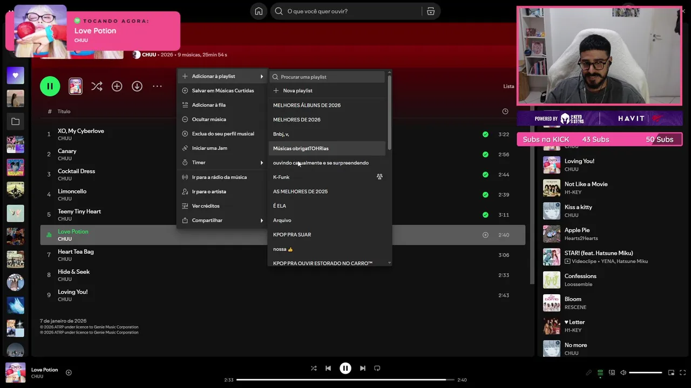Seek on the song progress bar
The width and height of the screenshot is (691, 388).
[345, 380]
